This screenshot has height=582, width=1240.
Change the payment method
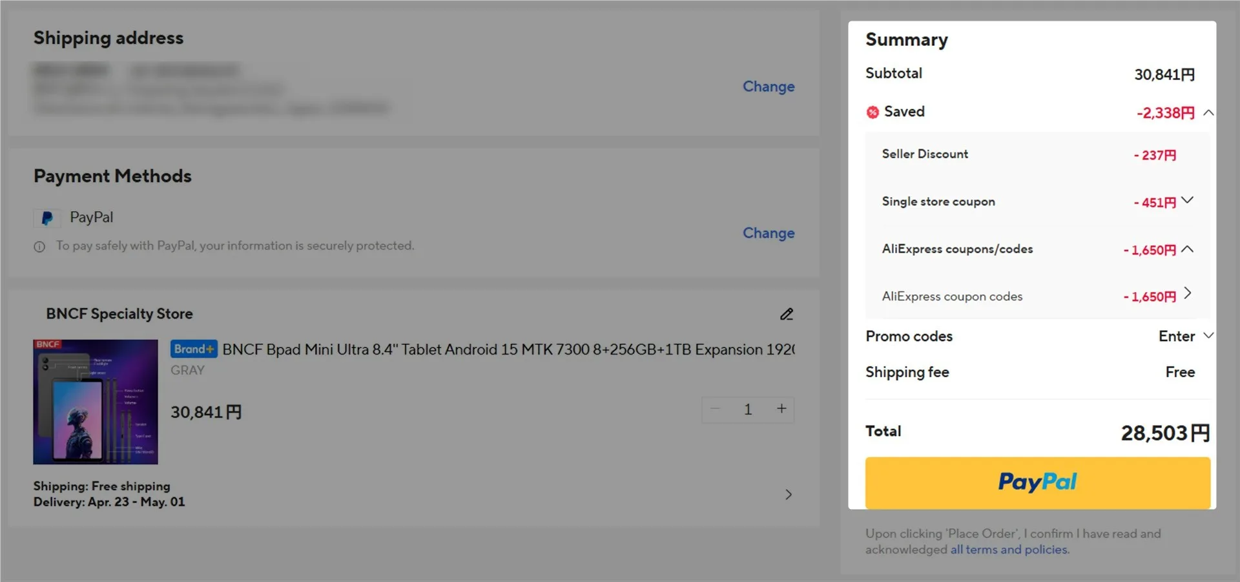tap(768, 233)
